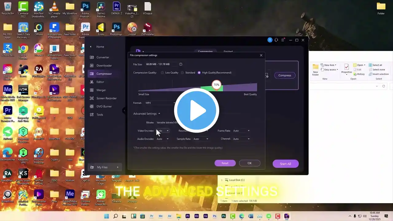Go back to Home via back arrow
Image resolution: width=393 pixels, height=221 pixels.
point(91,47)
